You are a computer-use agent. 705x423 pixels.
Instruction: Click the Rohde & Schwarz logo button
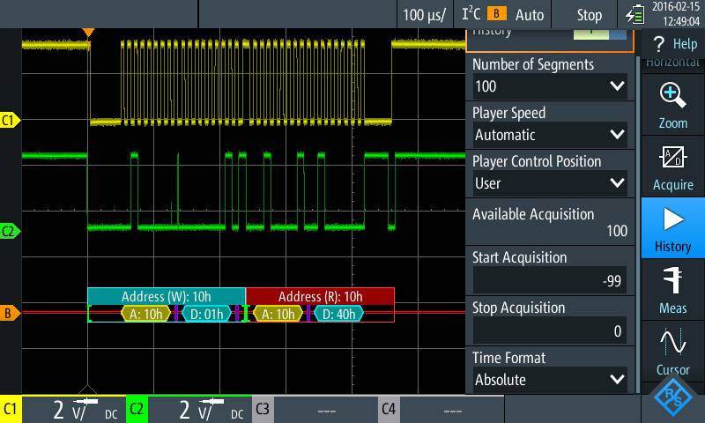click(676, 398)
